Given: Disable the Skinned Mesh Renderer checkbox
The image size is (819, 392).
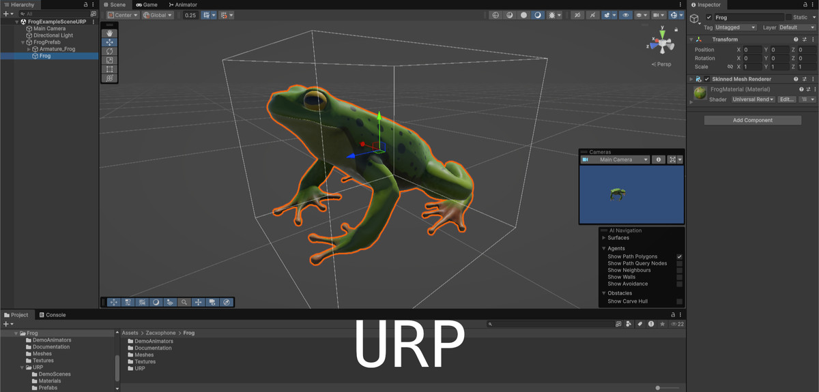Looking at the screenshot, I should pos(707,79).
